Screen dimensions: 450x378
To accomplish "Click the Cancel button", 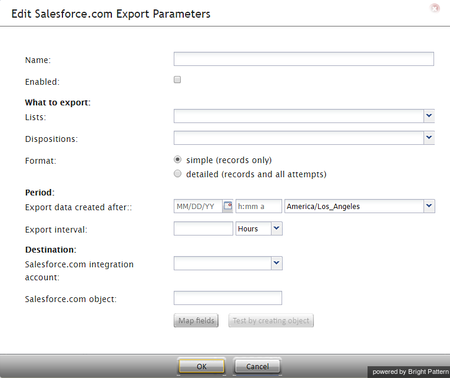I will point(257,366).
